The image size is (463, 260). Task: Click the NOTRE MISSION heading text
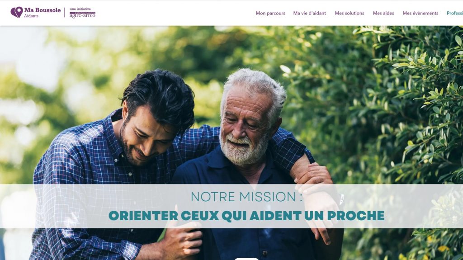pyautogui.click(x=246, y=197)
